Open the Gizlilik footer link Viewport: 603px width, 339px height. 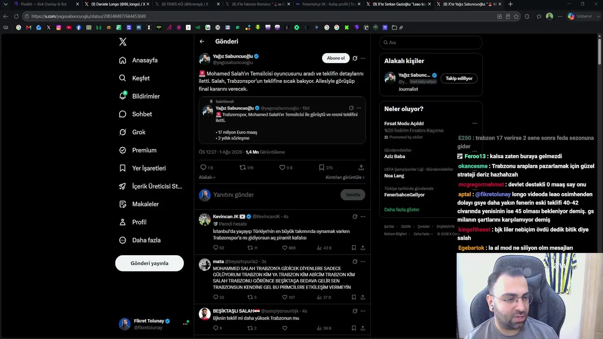(x=406, y=226)
